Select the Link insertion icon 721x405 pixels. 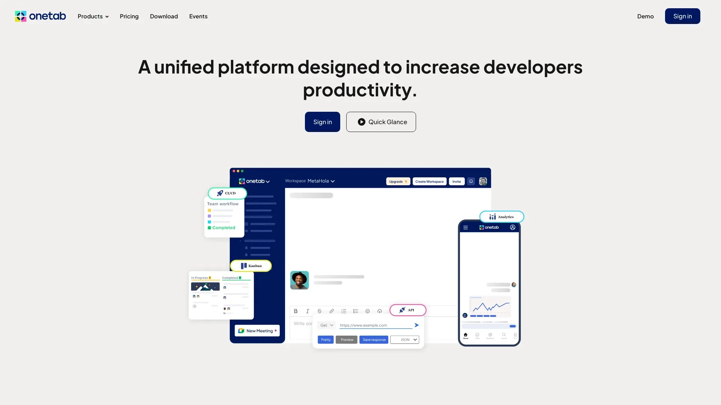click(x=331, y=310)
